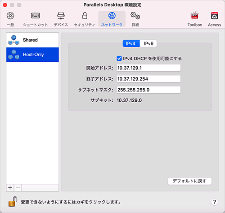The height and width of the screenshot is (213, 225).
Task: Click the セキュリティ tab label
Action: [85, 25]
